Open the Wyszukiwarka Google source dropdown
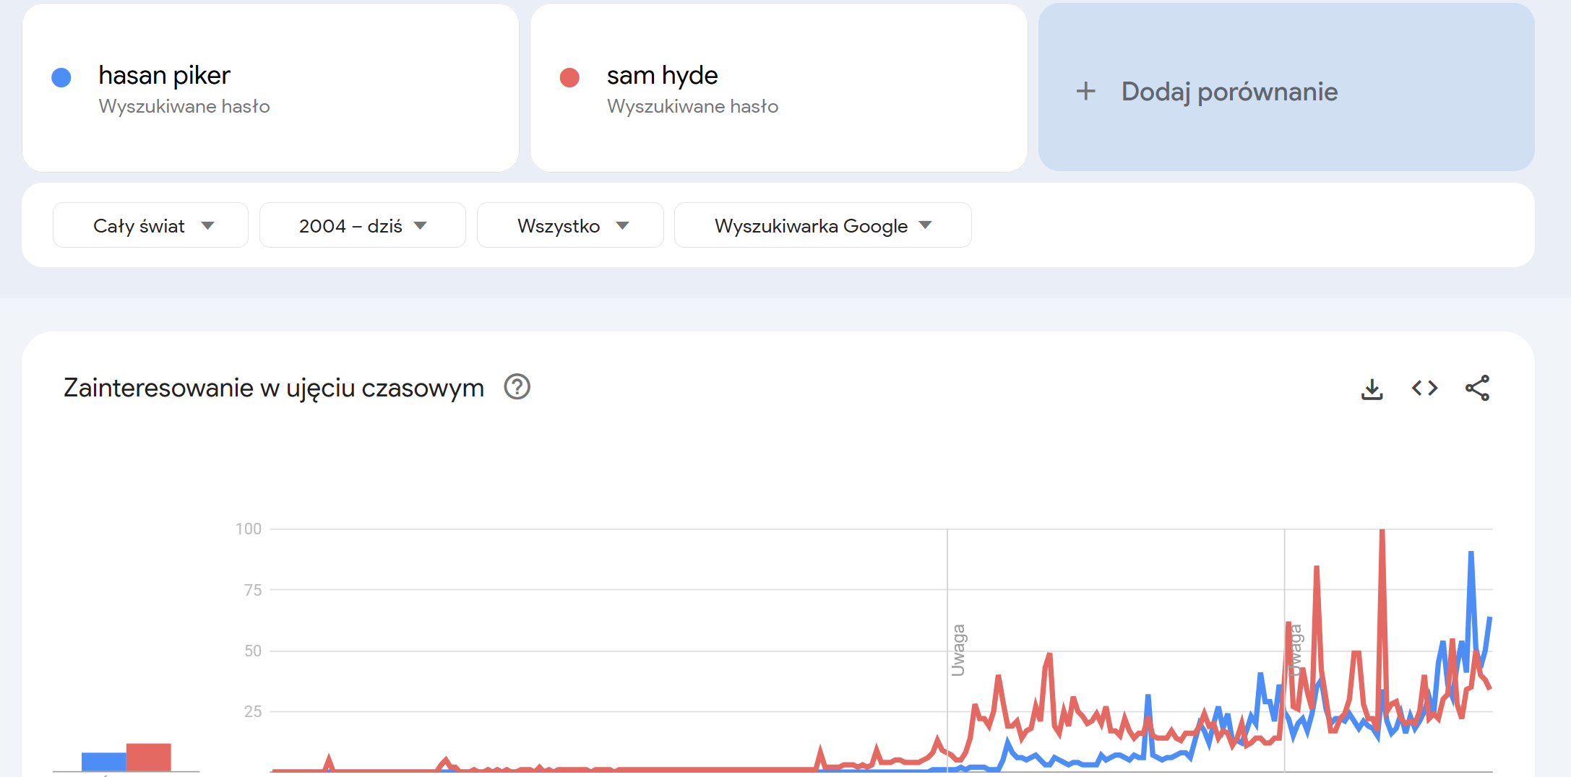Image resolution: width=1571 pixels, height=777 pixels. coord(822,225)
